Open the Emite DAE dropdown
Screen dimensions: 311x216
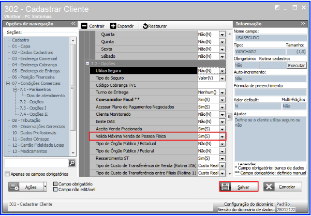222,121
